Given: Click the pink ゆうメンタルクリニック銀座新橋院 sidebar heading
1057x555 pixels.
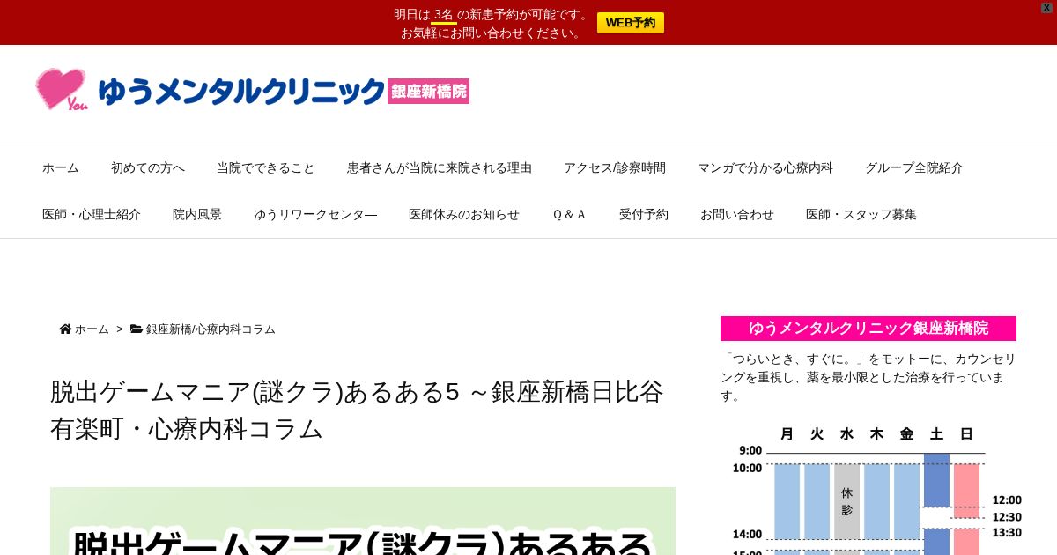Looking at the screenshot, I should pos(869,329).
